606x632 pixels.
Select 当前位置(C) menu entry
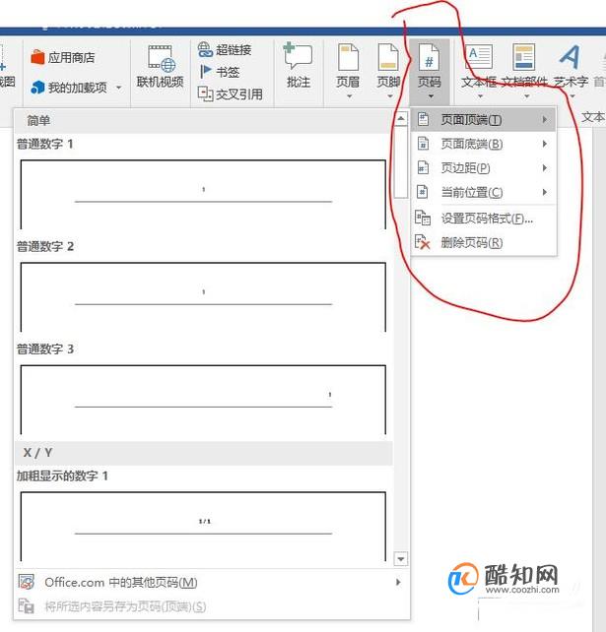pos(484,192)
